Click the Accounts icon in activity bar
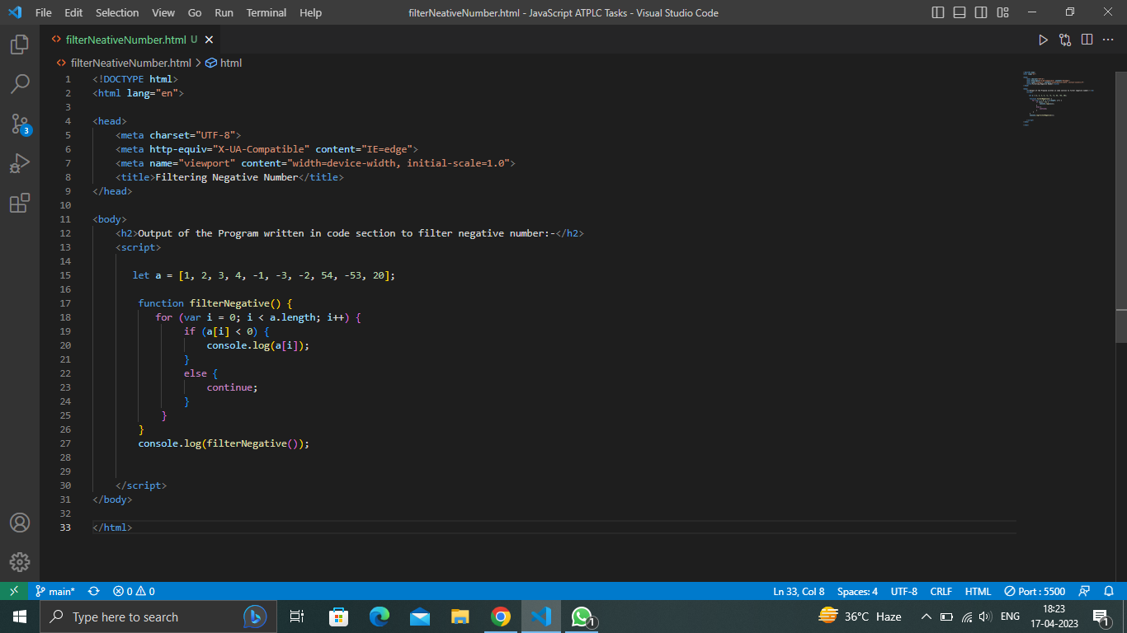The image size is (1127, 633). (20, 522)
